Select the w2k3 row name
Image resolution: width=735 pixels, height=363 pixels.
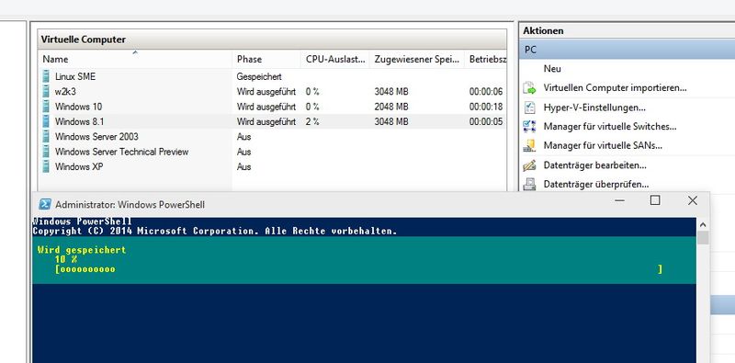click(x=65, y=92)
